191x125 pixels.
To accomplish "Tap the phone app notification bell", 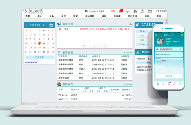I will tap(182, 35).
